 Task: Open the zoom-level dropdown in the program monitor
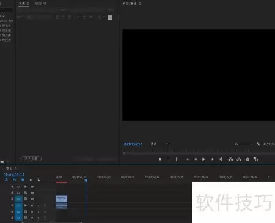pos(159,144)
